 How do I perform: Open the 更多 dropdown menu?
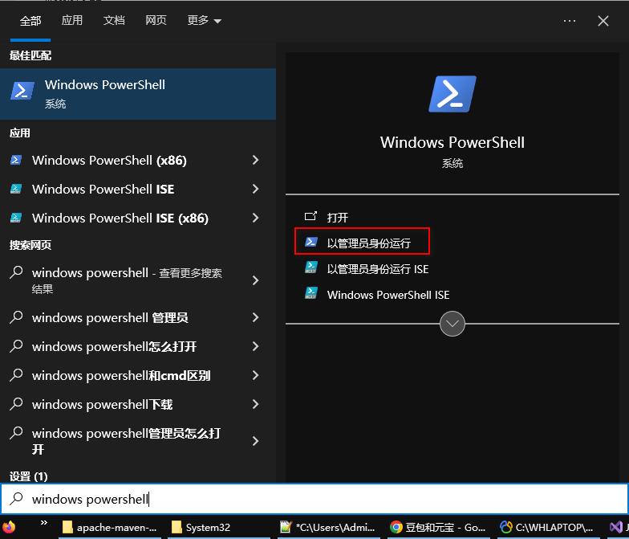tap(204, 20)
